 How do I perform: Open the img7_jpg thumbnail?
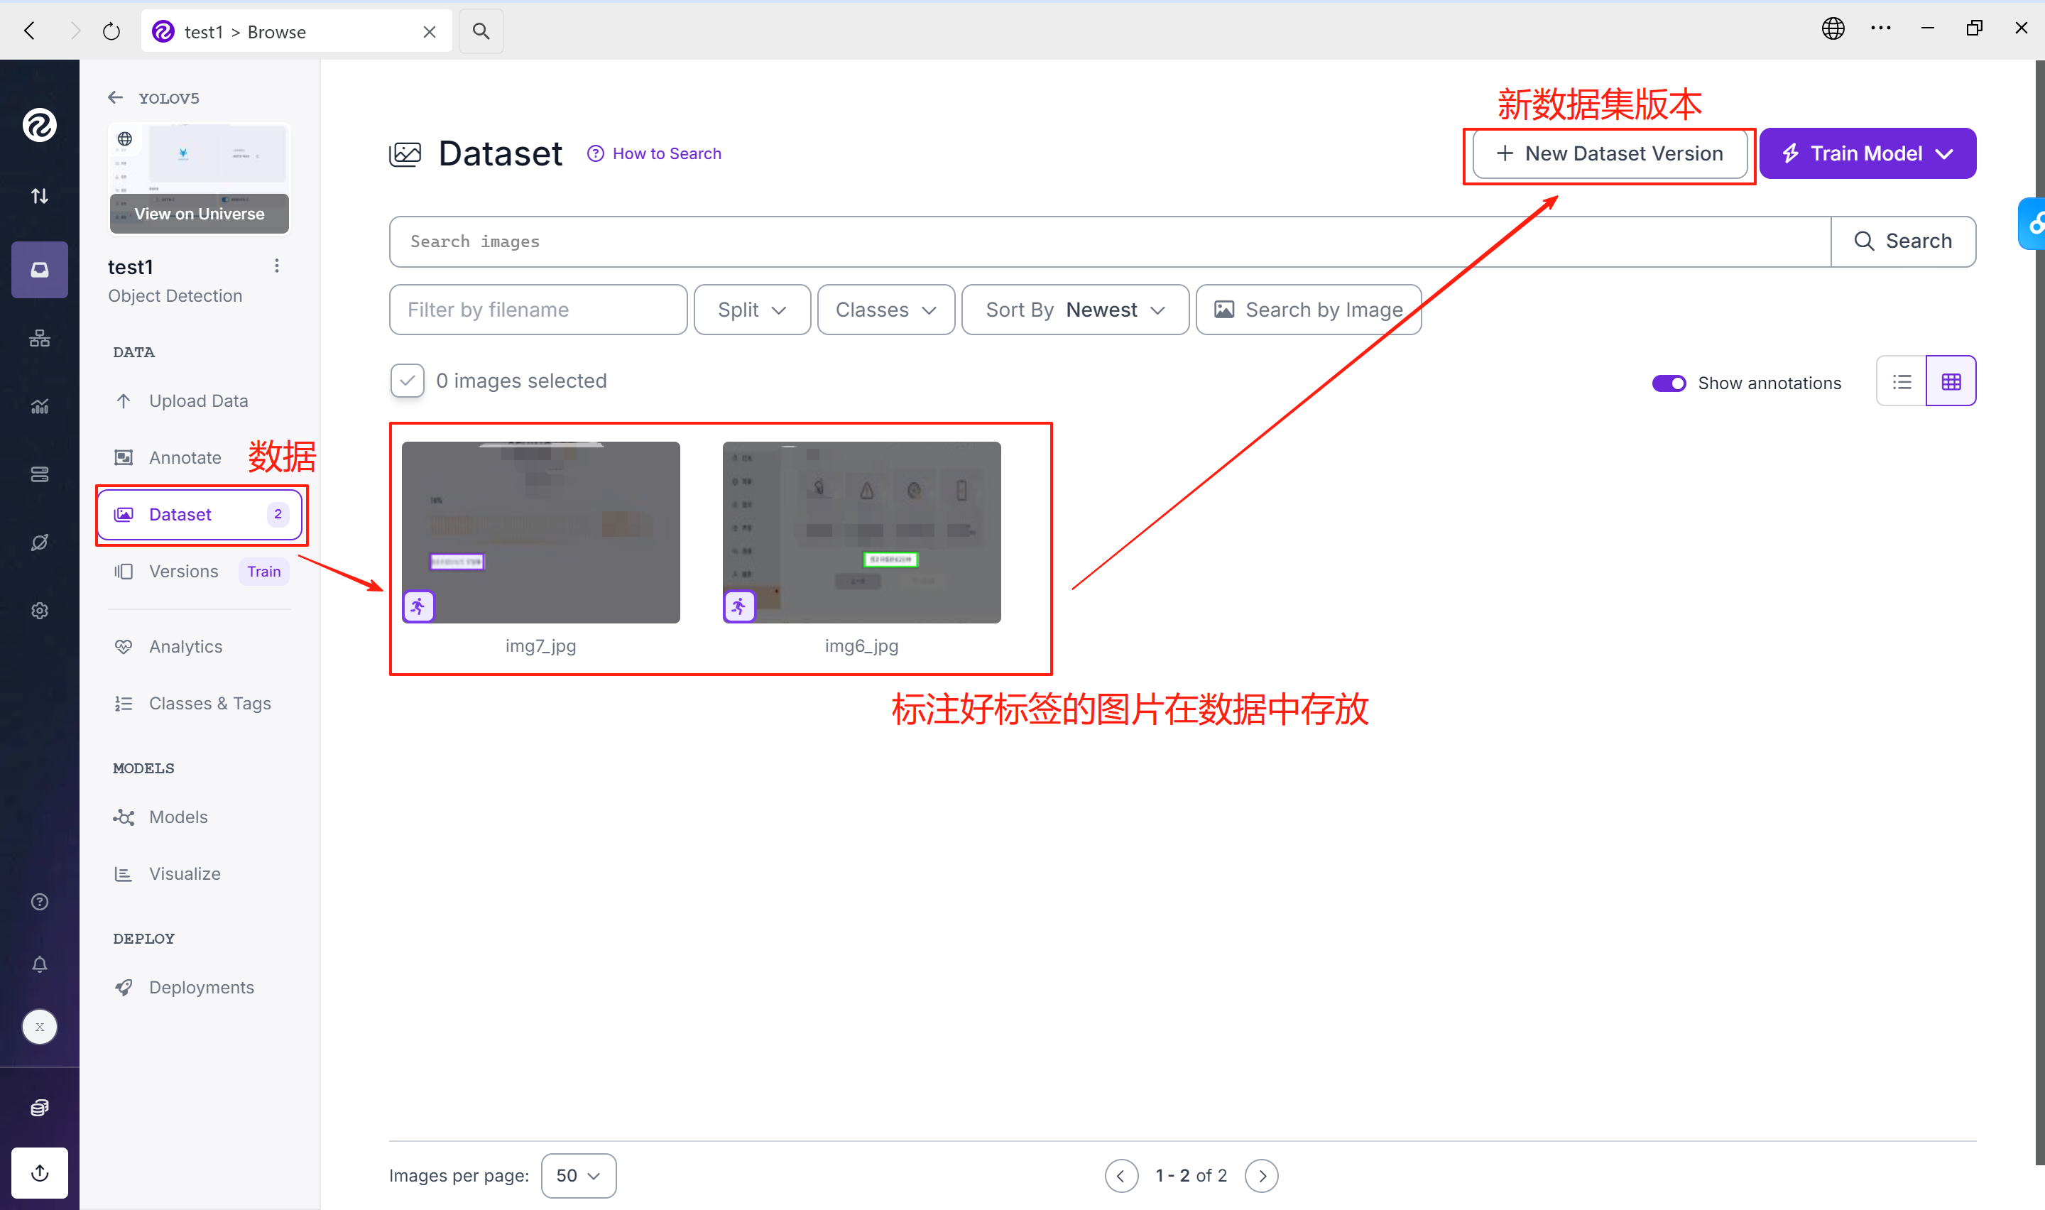click(x=540, y=532)
